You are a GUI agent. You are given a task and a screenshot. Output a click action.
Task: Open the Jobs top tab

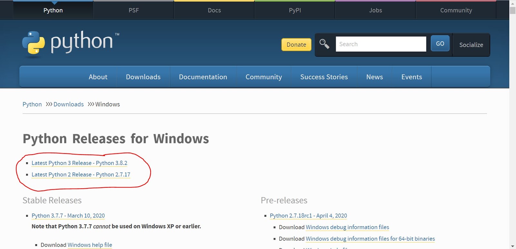point(376,10)
